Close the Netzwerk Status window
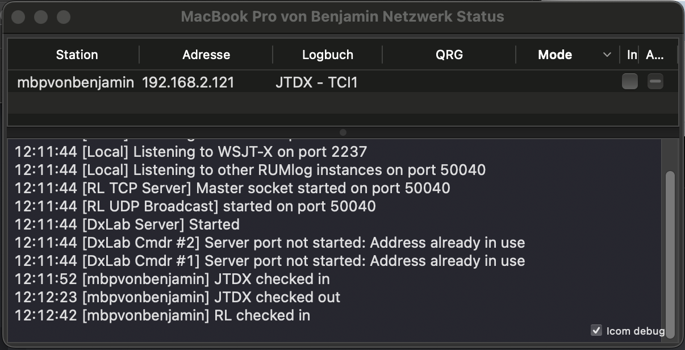685x350 pixels. tap(18, 17)
